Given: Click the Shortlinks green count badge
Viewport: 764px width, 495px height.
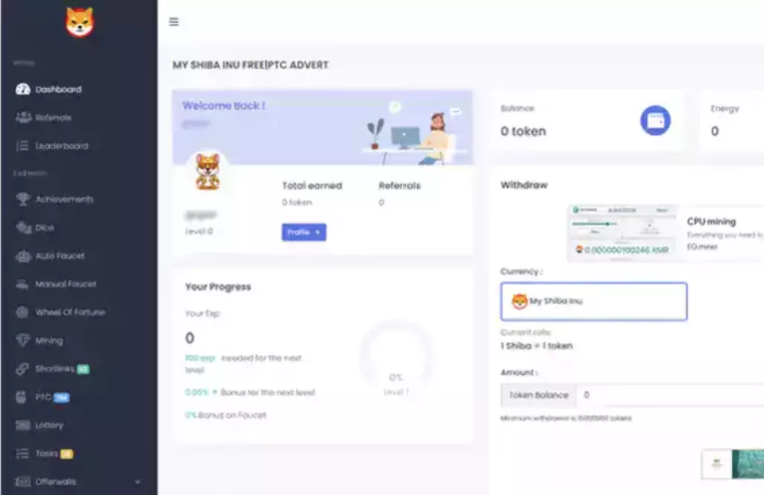Looking at the screenshot, I should coord(84,369).
